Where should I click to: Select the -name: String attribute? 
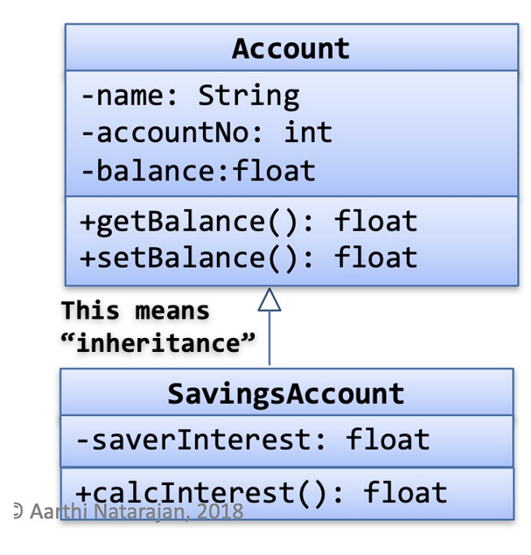[190, 96]
